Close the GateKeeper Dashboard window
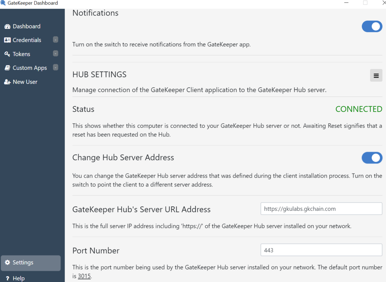 (x=383, y=3)
